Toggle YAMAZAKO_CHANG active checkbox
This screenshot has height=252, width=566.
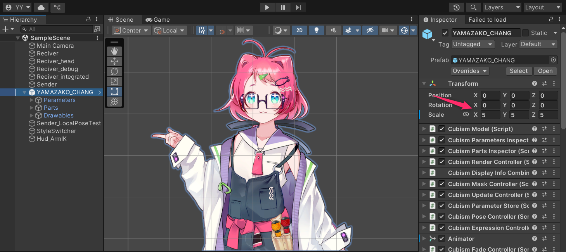coord(445,33)
